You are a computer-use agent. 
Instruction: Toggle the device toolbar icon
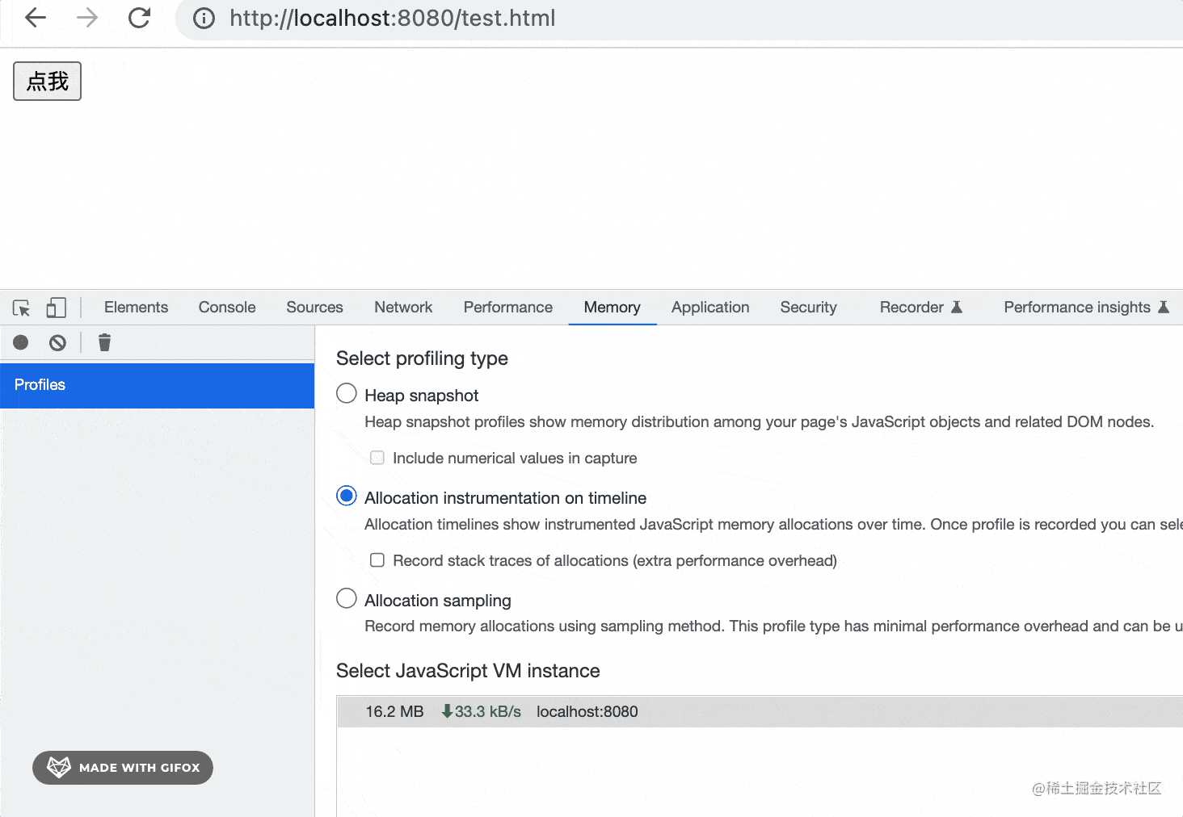56,308
